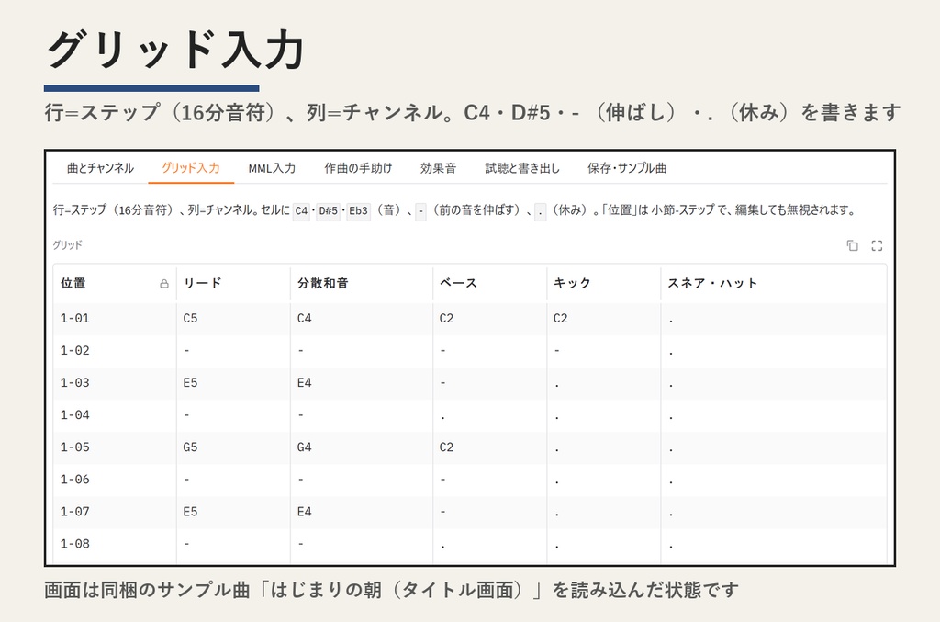Click the ベース column header
Viewport: 940px width, 622px height.
(490, 283)
